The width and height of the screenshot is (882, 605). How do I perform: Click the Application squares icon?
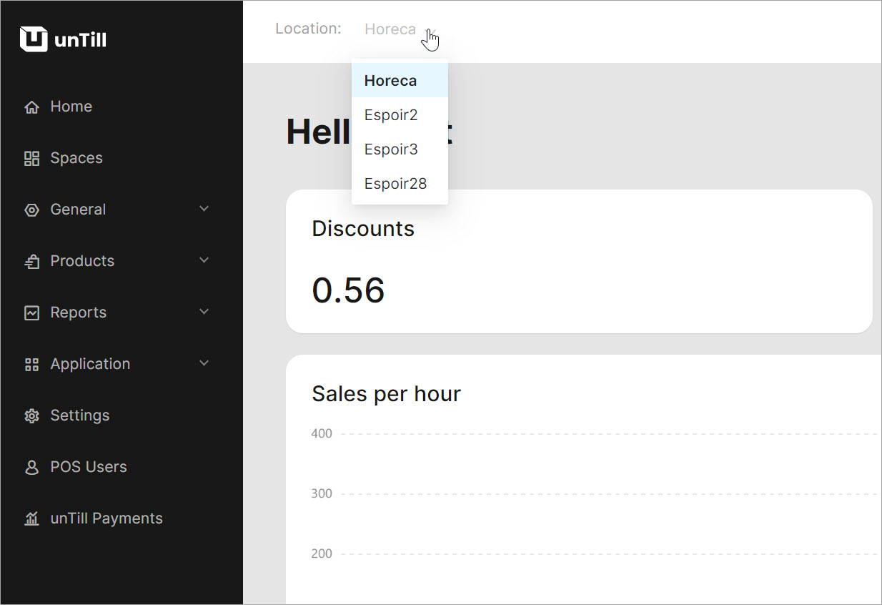pos(31,365)
